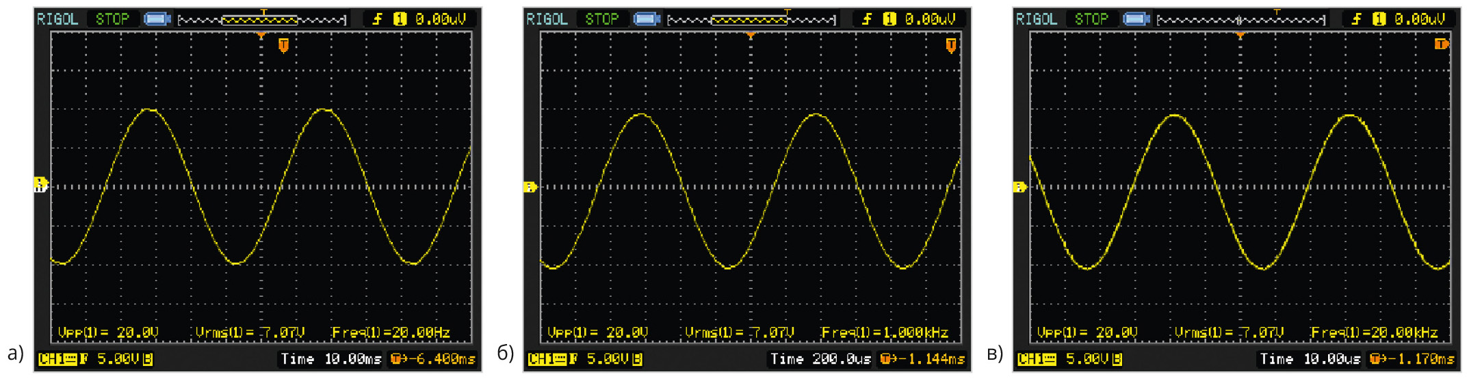The width and height of the screenshot is (1469, 383).
Task: Select the Freq(1)=20.00Hz measurement readout
Action: click(x=391, y=332)
